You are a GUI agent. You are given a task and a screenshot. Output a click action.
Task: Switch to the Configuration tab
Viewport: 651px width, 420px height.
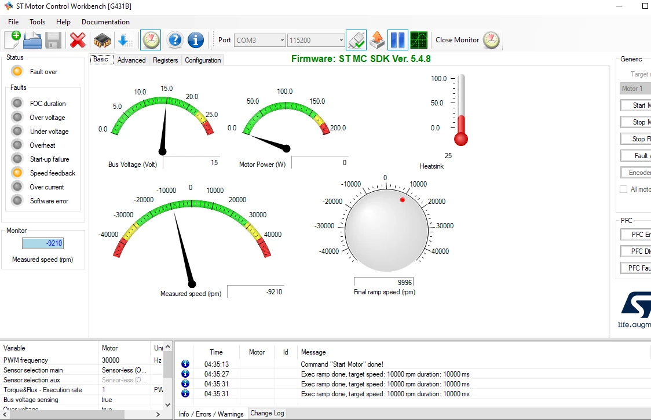(203, 60)
